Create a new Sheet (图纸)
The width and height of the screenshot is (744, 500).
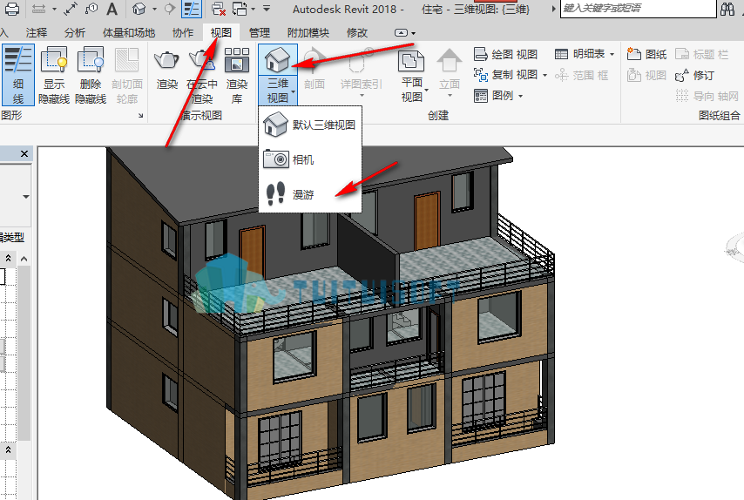click(646, 54)
